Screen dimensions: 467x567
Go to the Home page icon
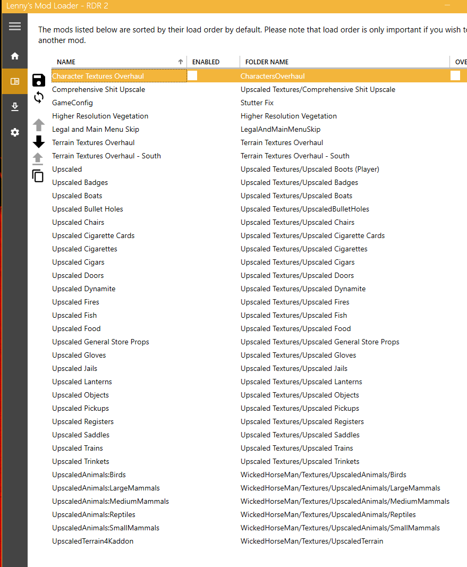pos(14,56)
